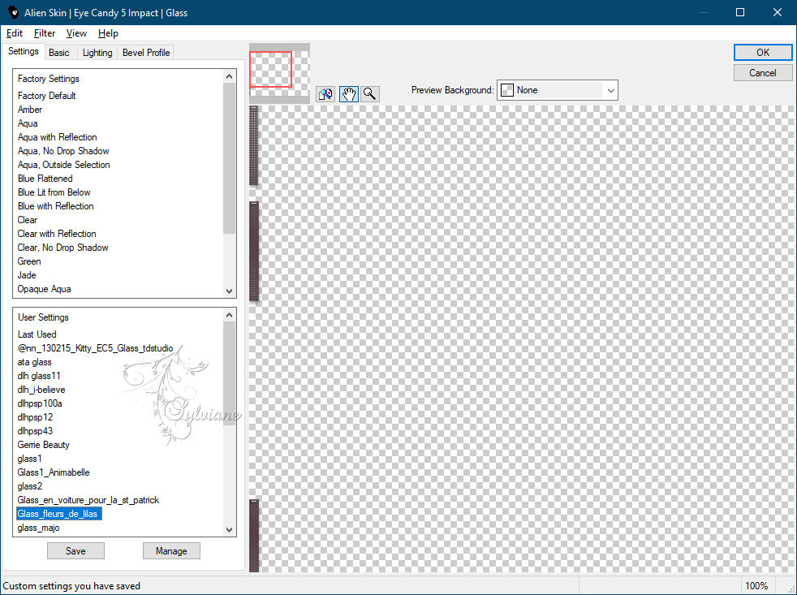Switch to the Basic tab
This screenshot has height=595, width=797.
click(x=59, y=53)
